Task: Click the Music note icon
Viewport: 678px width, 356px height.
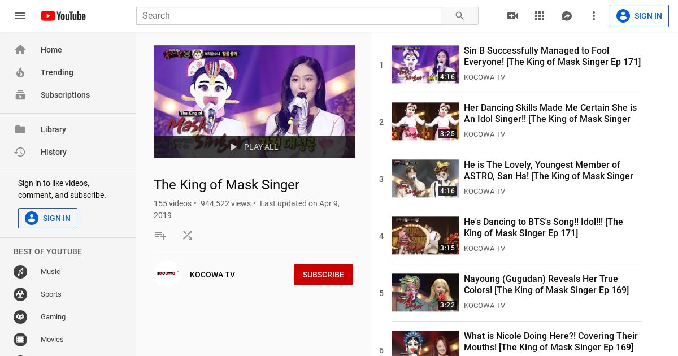Action: point(20,272)
